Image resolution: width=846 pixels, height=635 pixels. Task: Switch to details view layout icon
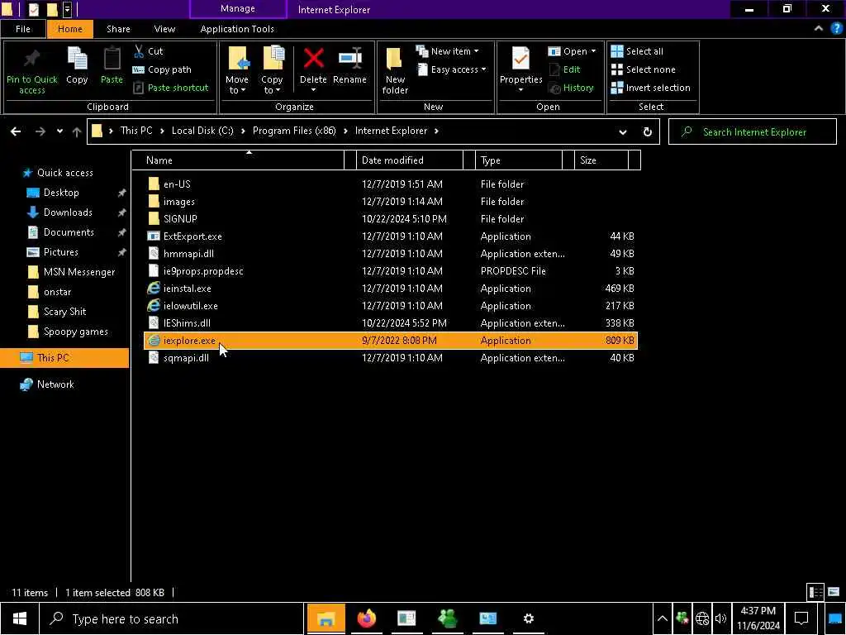(815, 592)
